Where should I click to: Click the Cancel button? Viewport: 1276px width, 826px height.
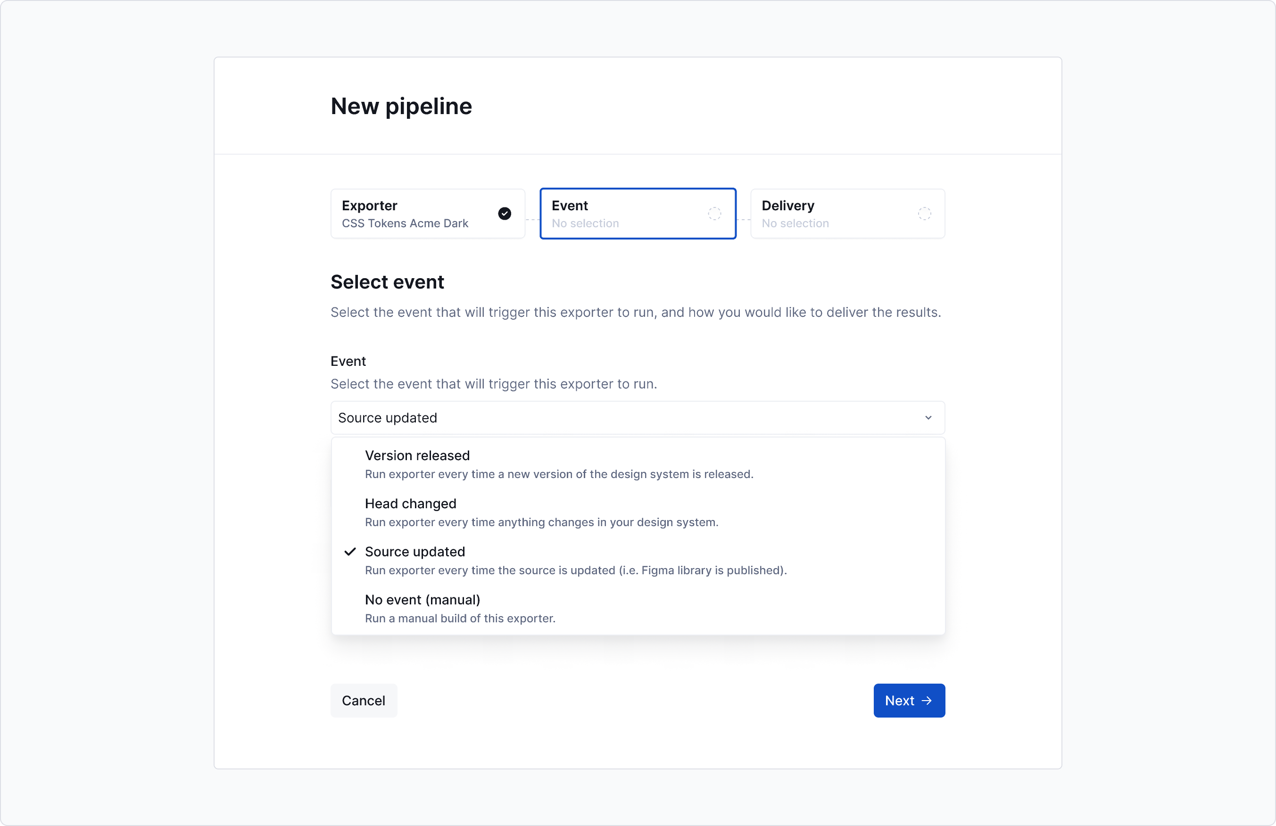(364, 701)
